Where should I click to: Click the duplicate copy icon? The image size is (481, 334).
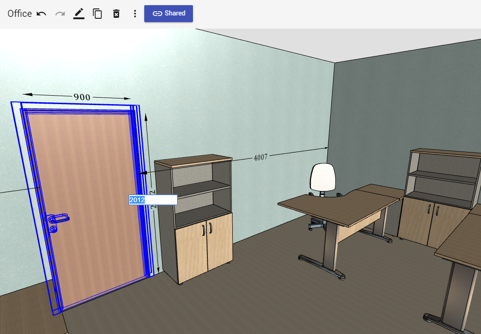click(97, 14)
